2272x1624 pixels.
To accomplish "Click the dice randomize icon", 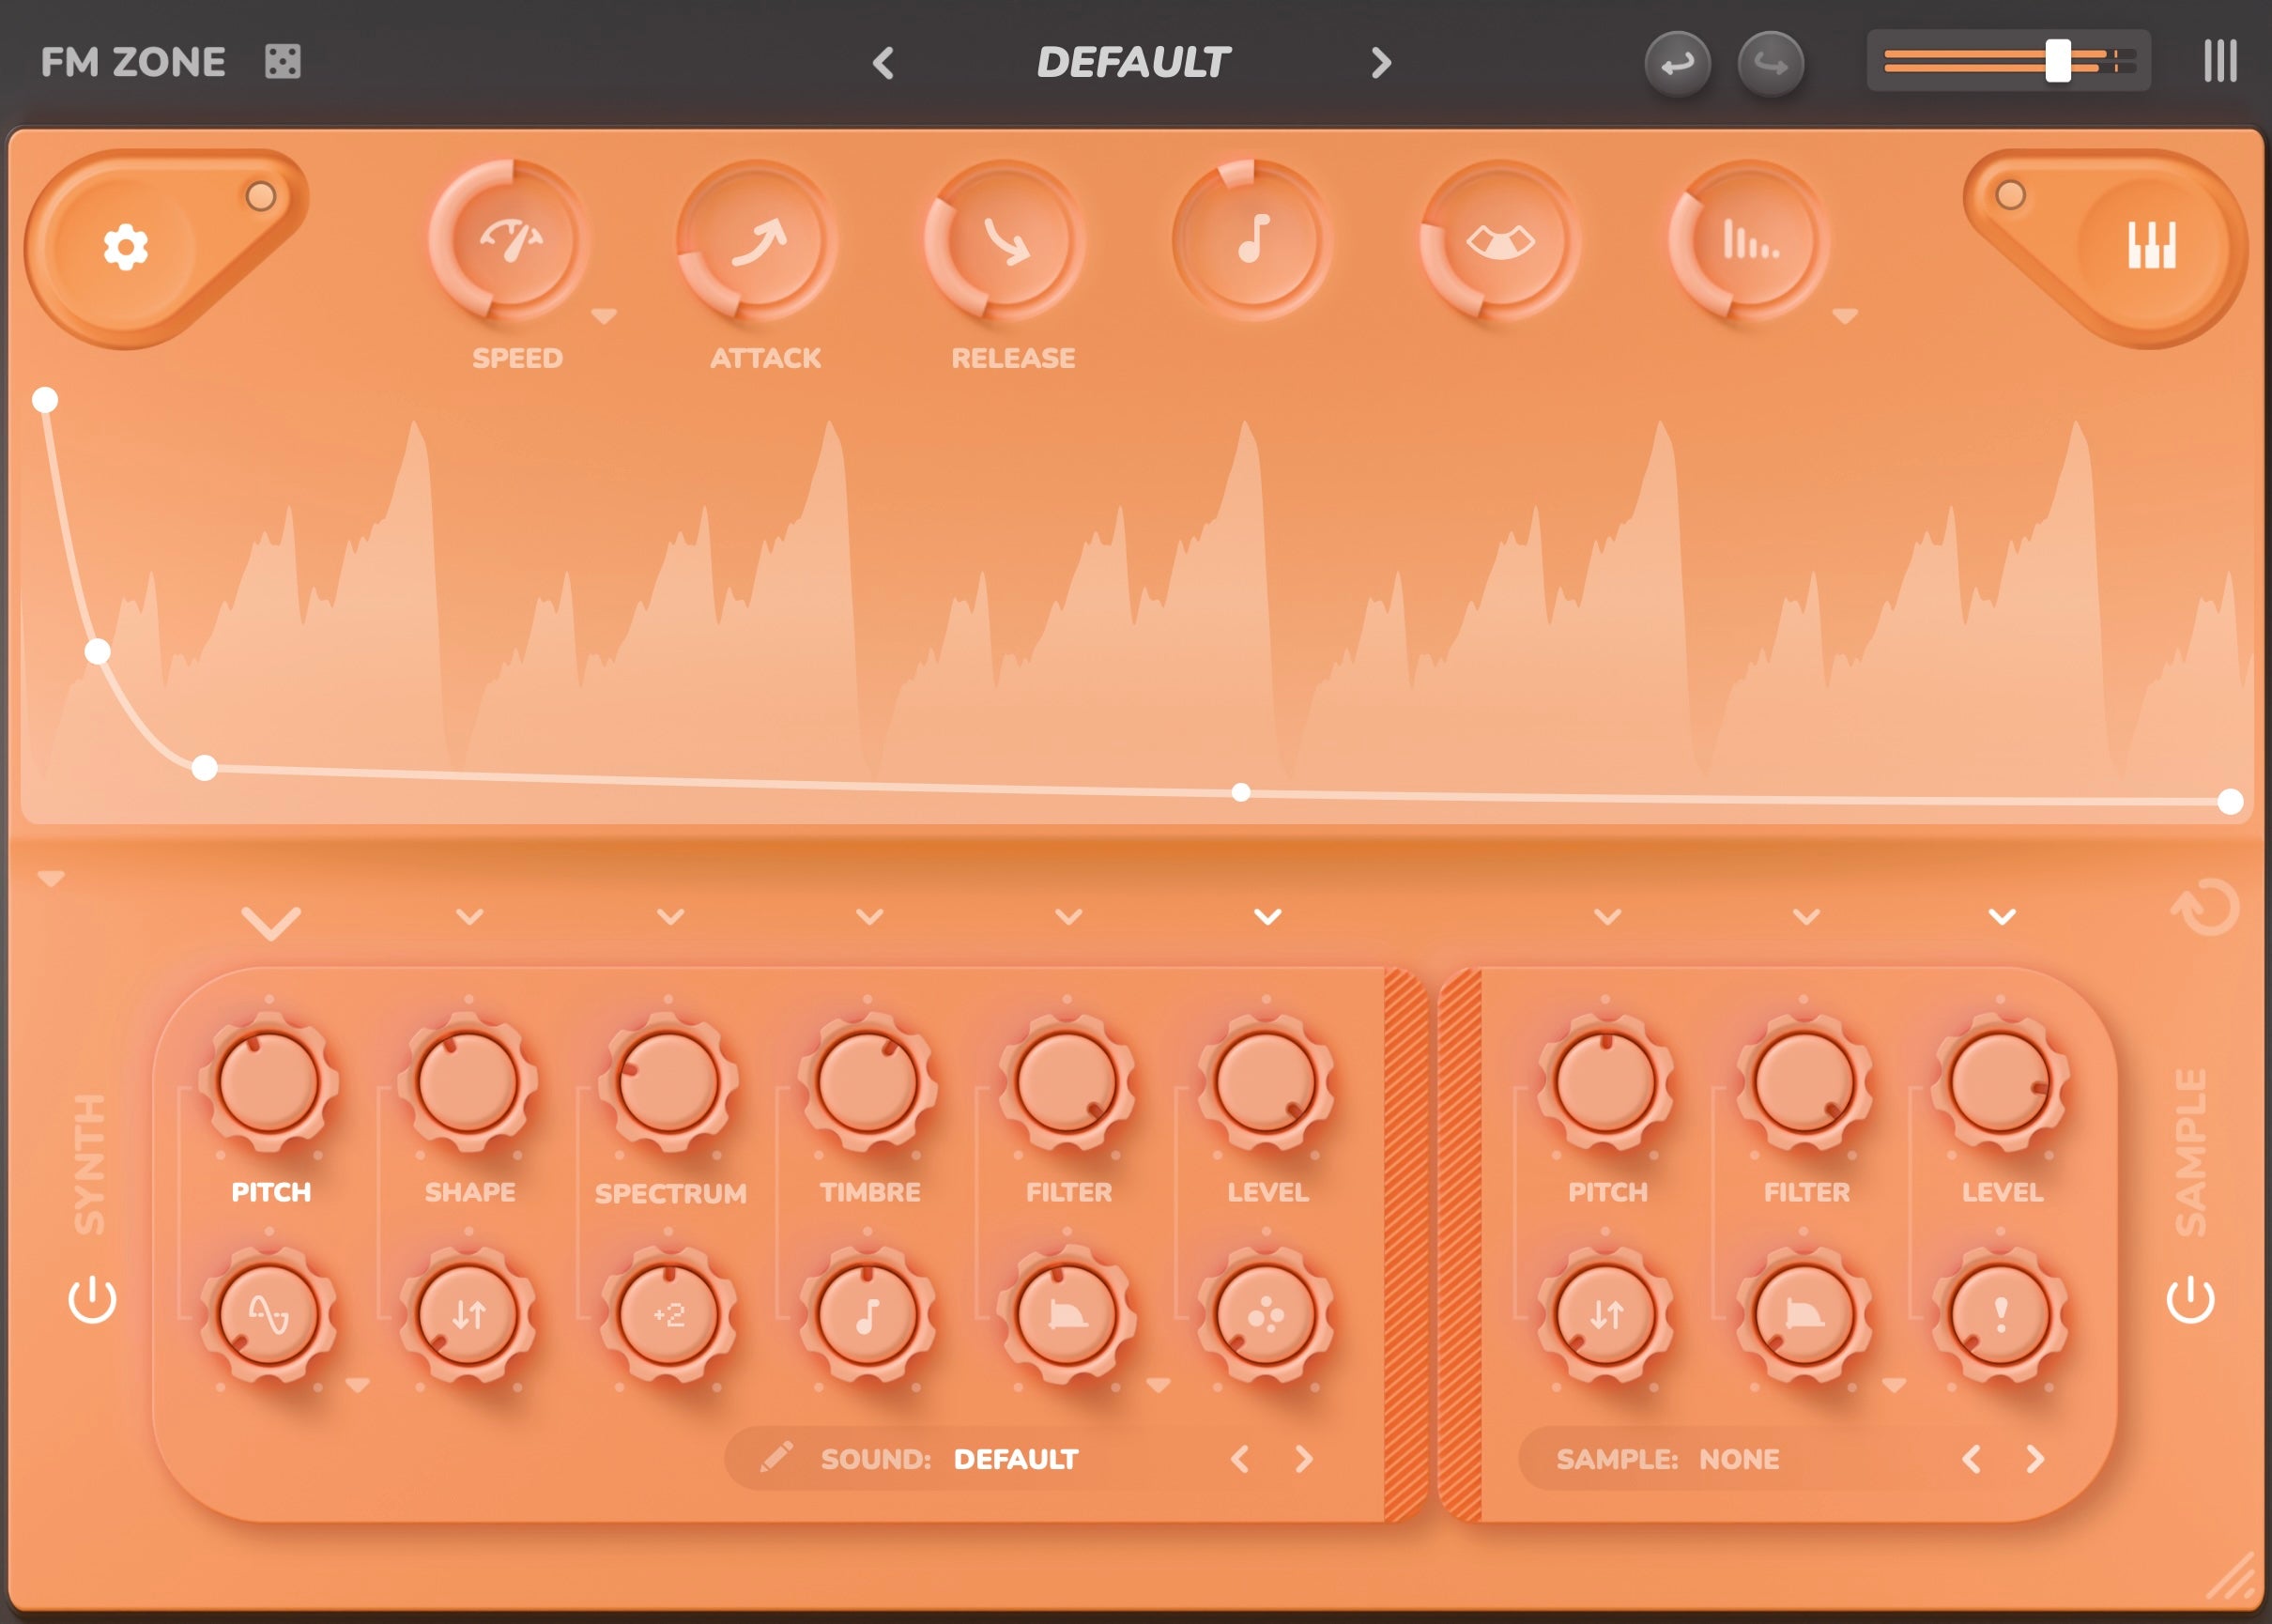I will [282, 62].
